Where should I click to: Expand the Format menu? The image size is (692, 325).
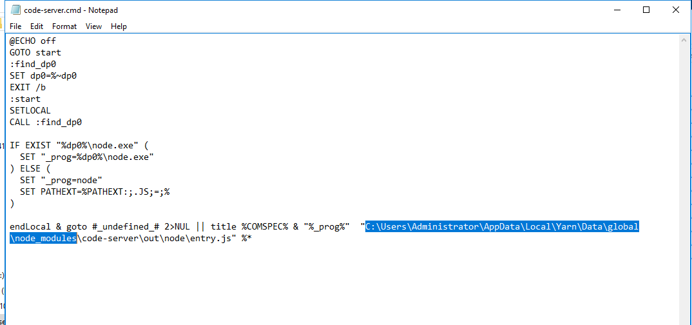pyautogui.click(x=64, y=26)
